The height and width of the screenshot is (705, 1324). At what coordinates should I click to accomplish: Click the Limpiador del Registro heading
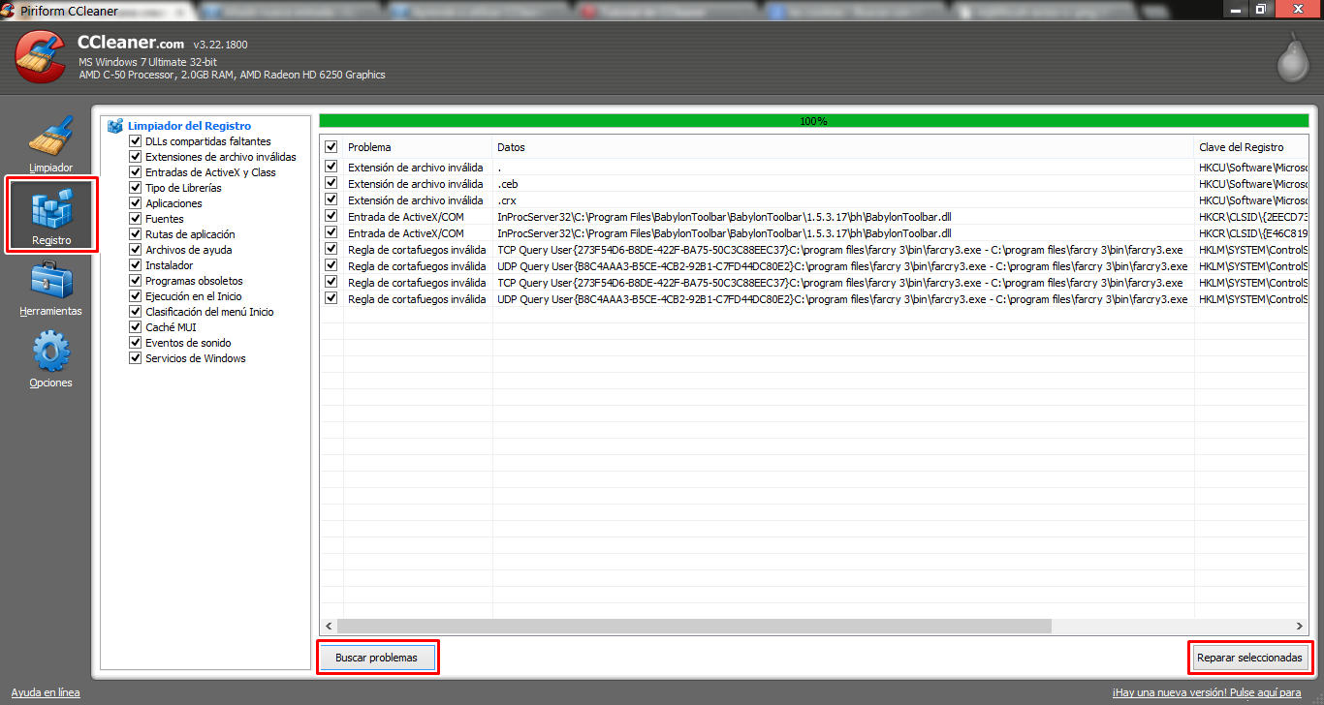[x=189, y=126]
